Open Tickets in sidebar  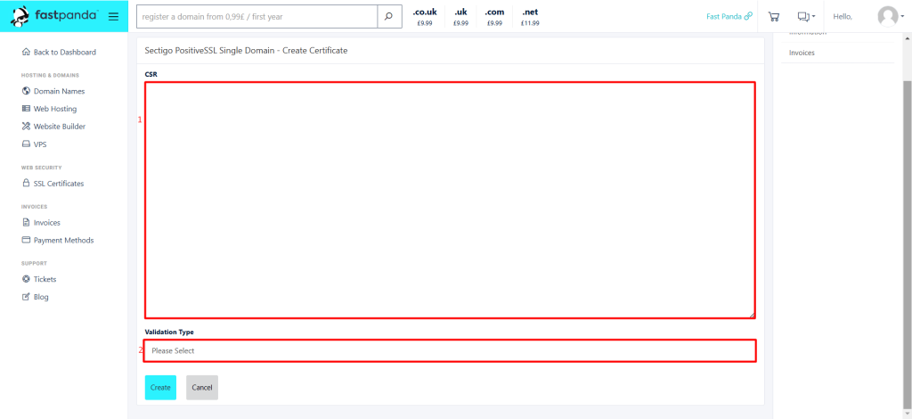click(45, 279)
